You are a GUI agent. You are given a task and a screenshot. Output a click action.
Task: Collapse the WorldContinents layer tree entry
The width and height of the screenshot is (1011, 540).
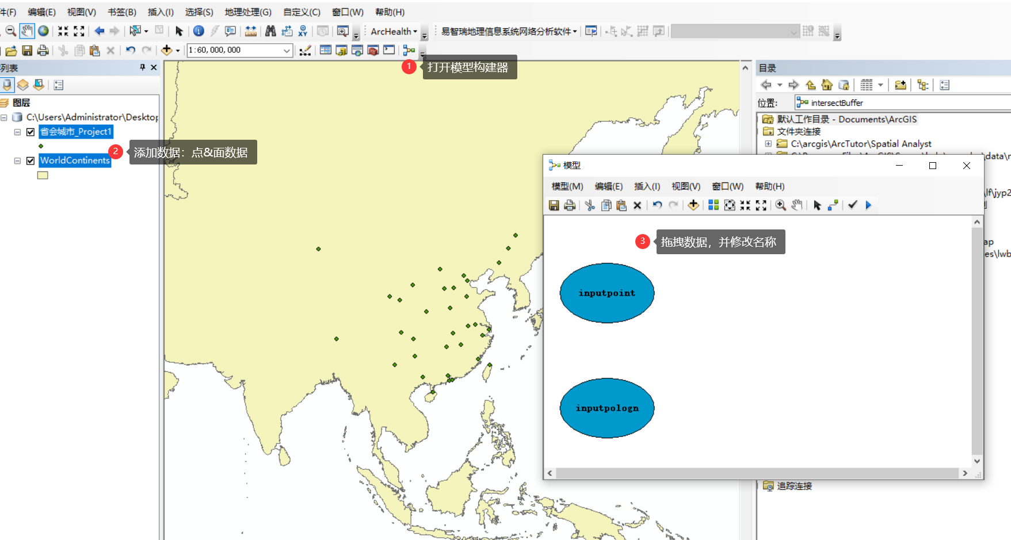point(17,160)
